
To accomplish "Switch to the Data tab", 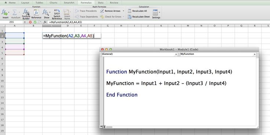I will pos(101,3).
